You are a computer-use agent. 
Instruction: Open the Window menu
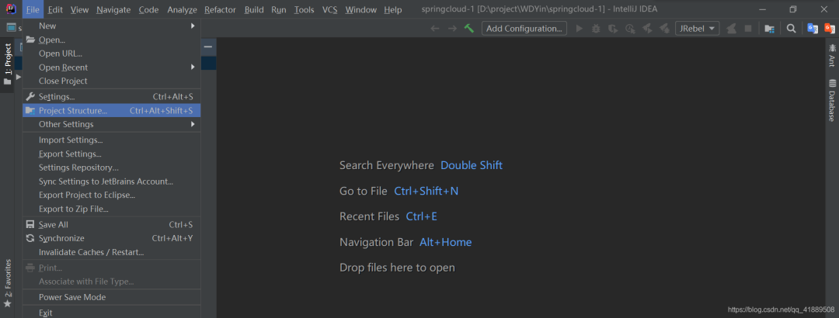(x=361, y=9)
